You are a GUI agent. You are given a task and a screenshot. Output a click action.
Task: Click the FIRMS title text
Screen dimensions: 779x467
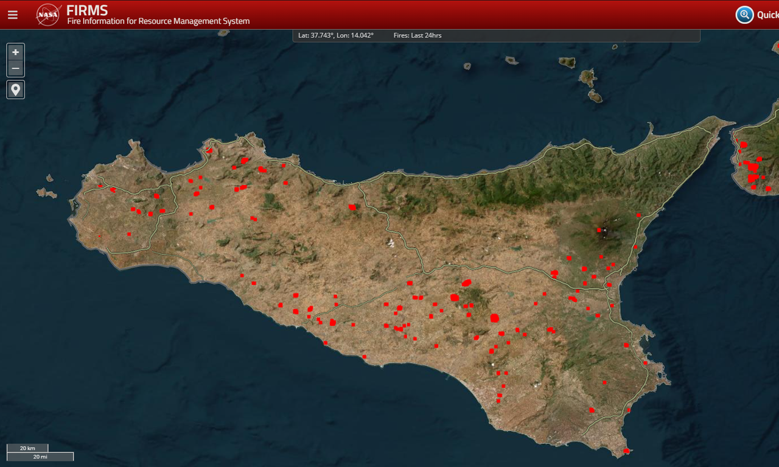click(x=87, y=10)
